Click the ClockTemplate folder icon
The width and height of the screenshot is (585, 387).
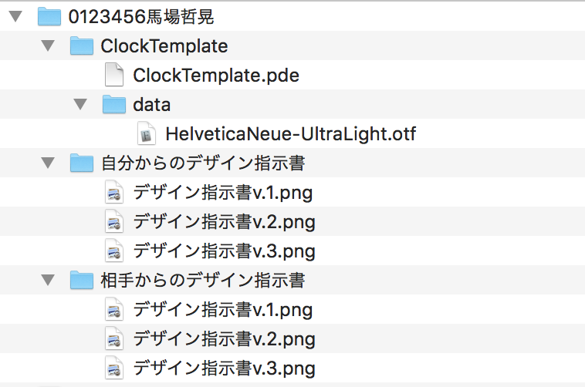(81, 45)
